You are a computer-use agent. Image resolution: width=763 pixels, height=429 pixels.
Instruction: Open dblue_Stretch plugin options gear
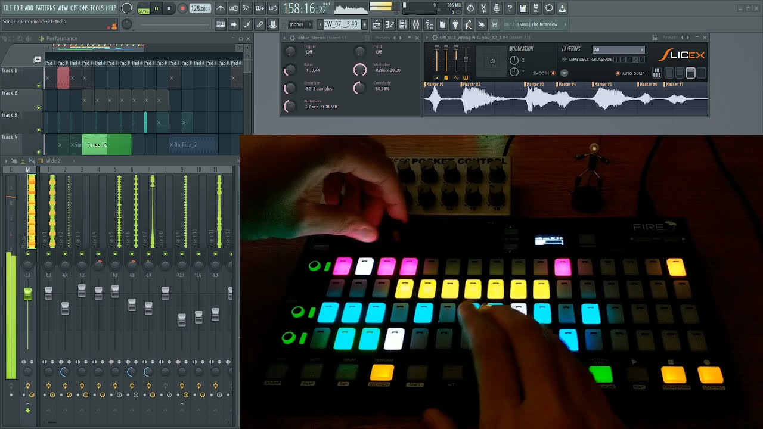point(291,38)
